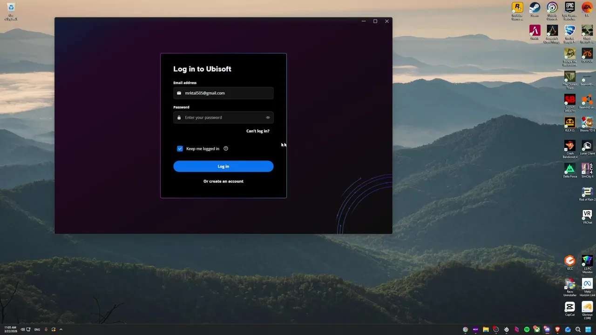Select the Glorious CORE desktop icon
Screen dimensions: 596x335
tap(587, 310)
